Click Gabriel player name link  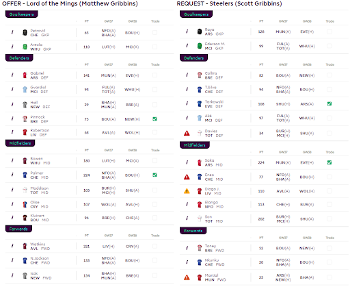(x=37, y=73)
